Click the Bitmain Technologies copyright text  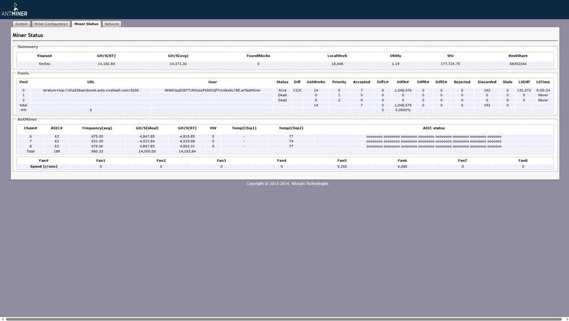click(287, 184)
